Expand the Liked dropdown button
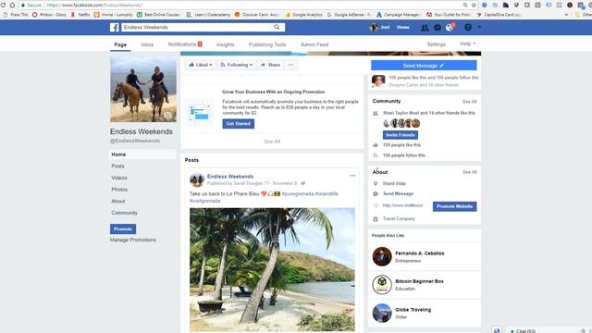Image resolution: width=592 pixels, height=333 pixels. tap(201, 65)
